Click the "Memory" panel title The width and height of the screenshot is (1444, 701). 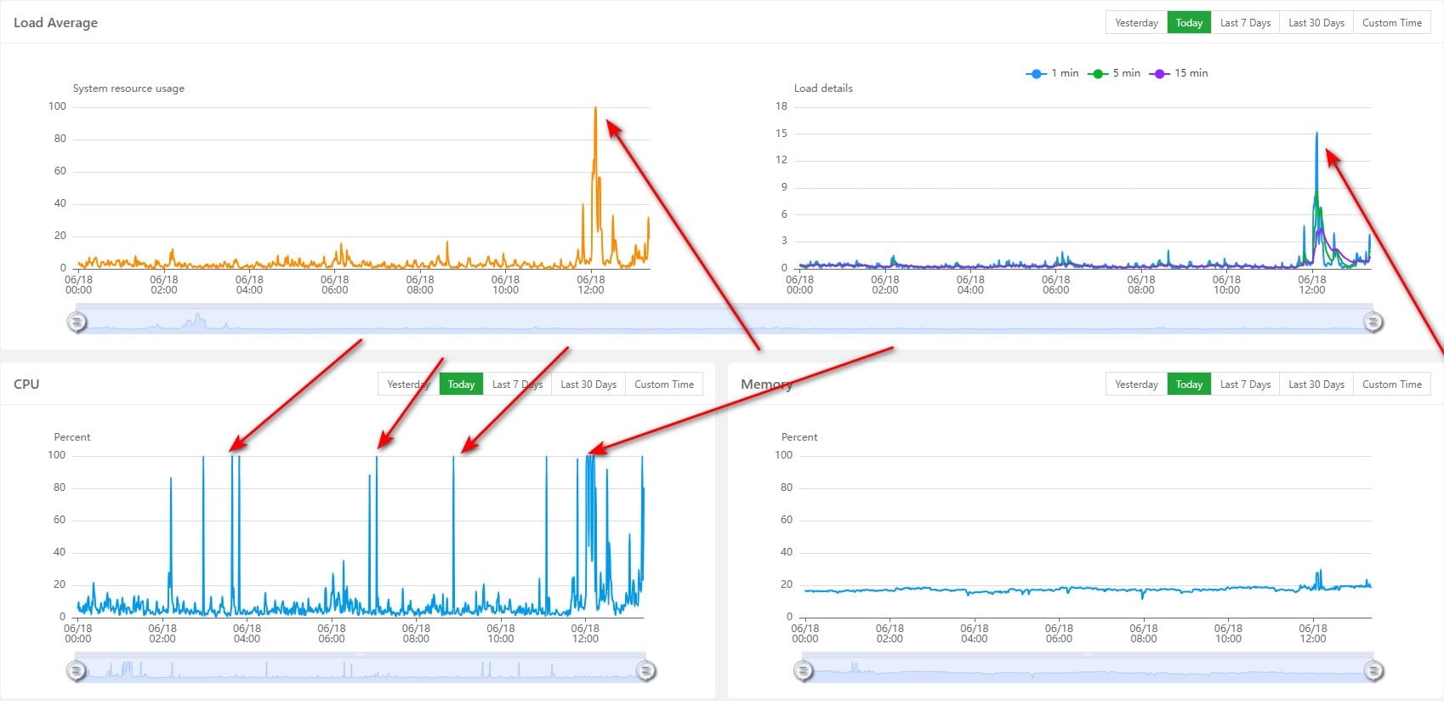click(766, 385)
